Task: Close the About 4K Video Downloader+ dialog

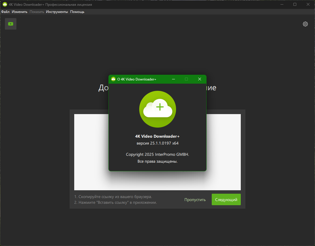Action: pos(199,79)
